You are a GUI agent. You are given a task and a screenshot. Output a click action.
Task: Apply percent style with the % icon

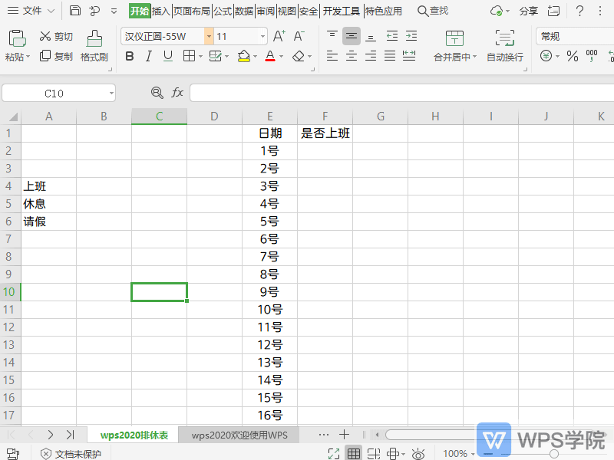[x=573, y=56]
